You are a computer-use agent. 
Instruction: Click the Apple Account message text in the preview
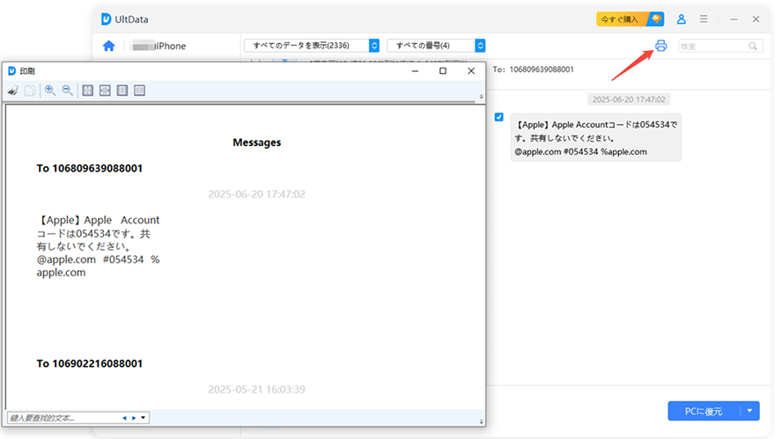[x=98, y=246]
